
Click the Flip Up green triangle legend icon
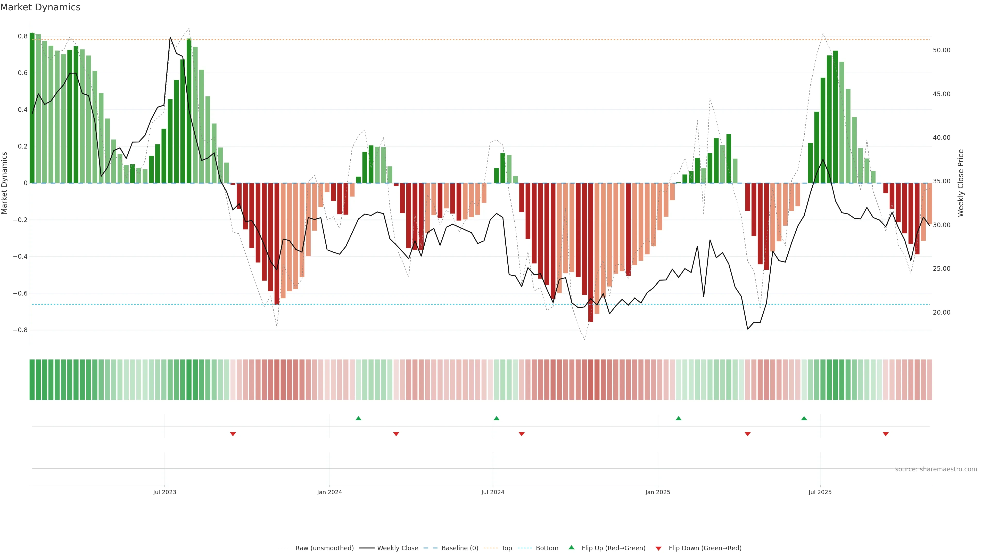coord(572,547)
